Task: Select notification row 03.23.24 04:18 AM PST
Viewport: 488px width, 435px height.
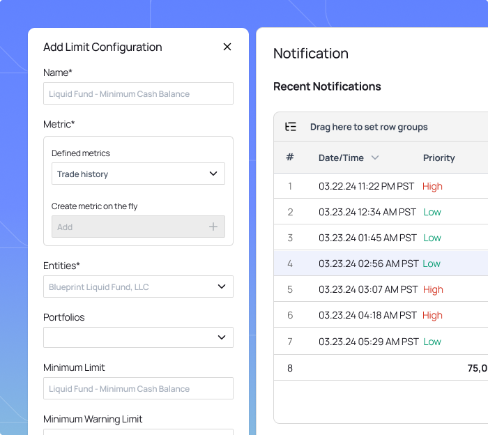Action: [x=381, y=315]
